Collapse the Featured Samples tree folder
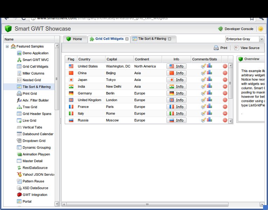Image resolution: width=268 pixels, height=210 pixels. (7, 46)
